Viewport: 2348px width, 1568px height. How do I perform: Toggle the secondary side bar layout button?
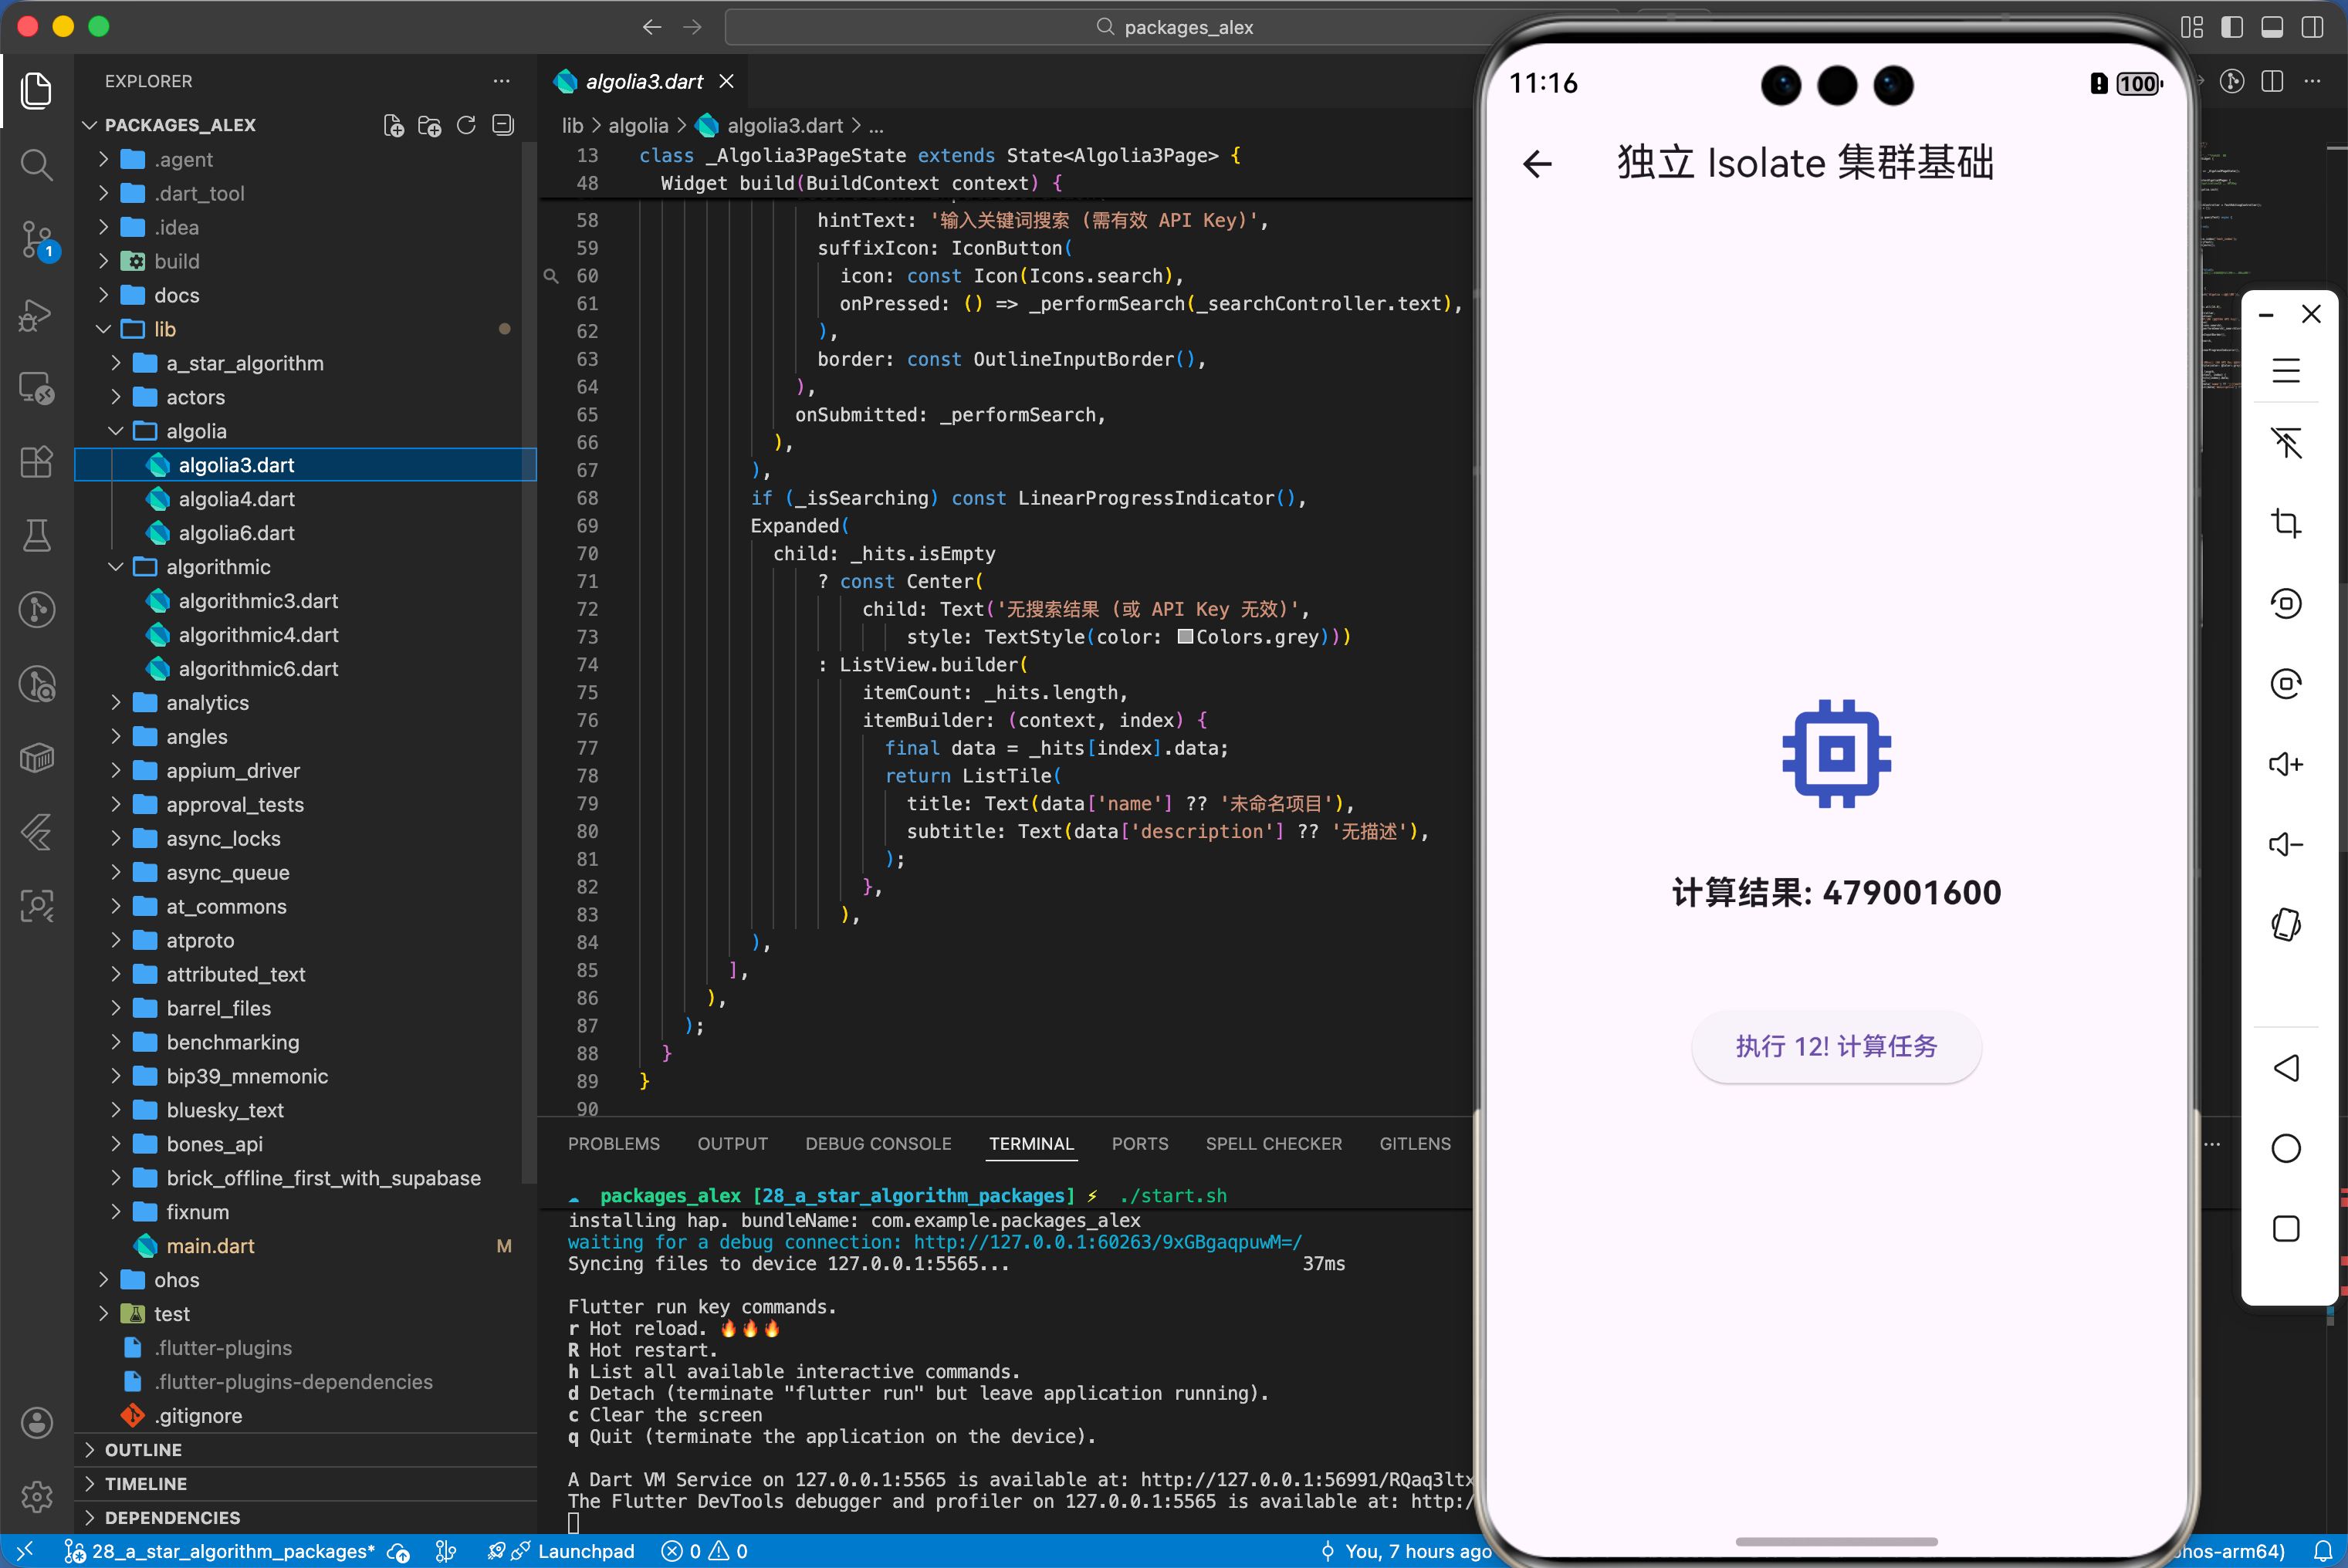pos(2312,27)
